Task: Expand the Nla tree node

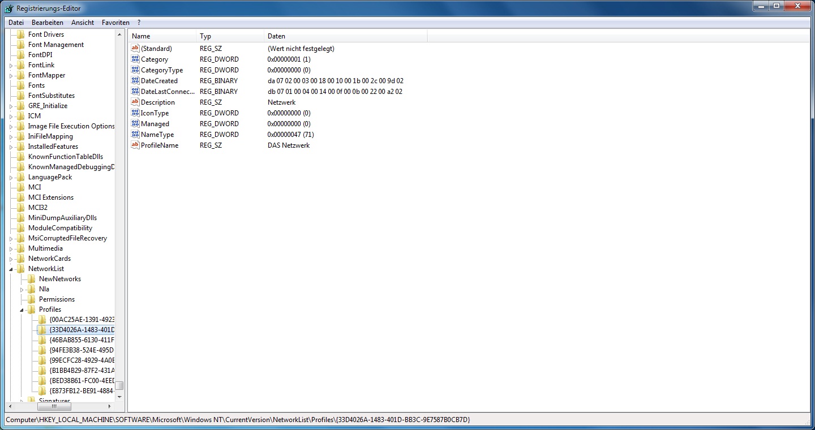Action: point(22,290)
